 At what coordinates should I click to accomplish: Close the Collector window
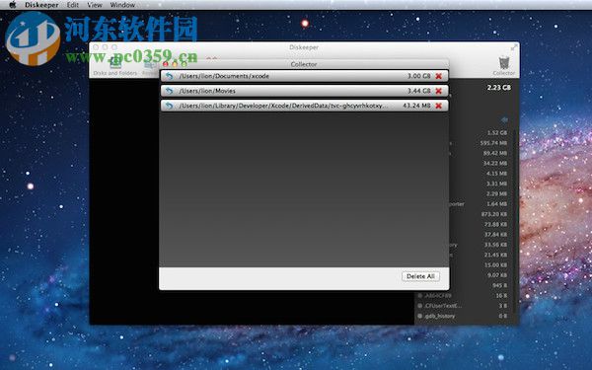[166, 64]
